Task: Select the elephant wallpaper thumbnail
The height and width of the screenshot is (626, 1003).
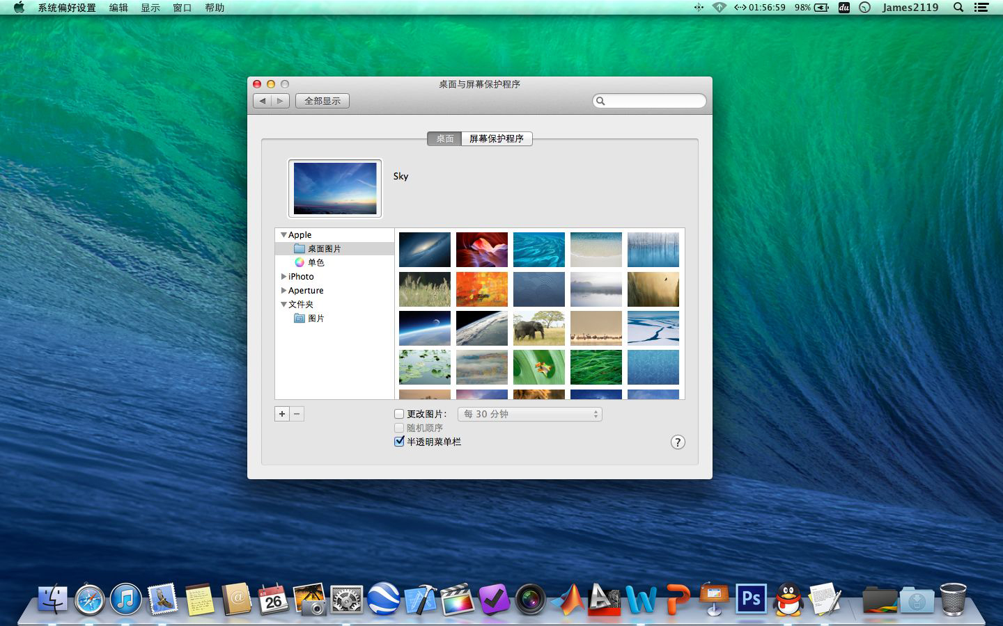Action: (x=539, y=328)
